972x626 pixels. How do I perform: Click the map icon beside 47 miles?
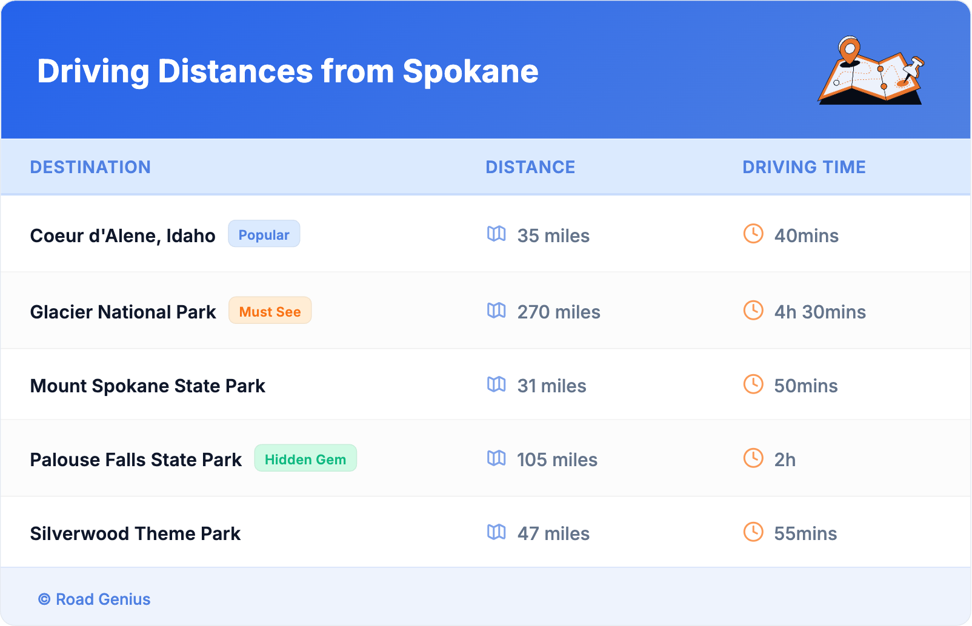496,532
